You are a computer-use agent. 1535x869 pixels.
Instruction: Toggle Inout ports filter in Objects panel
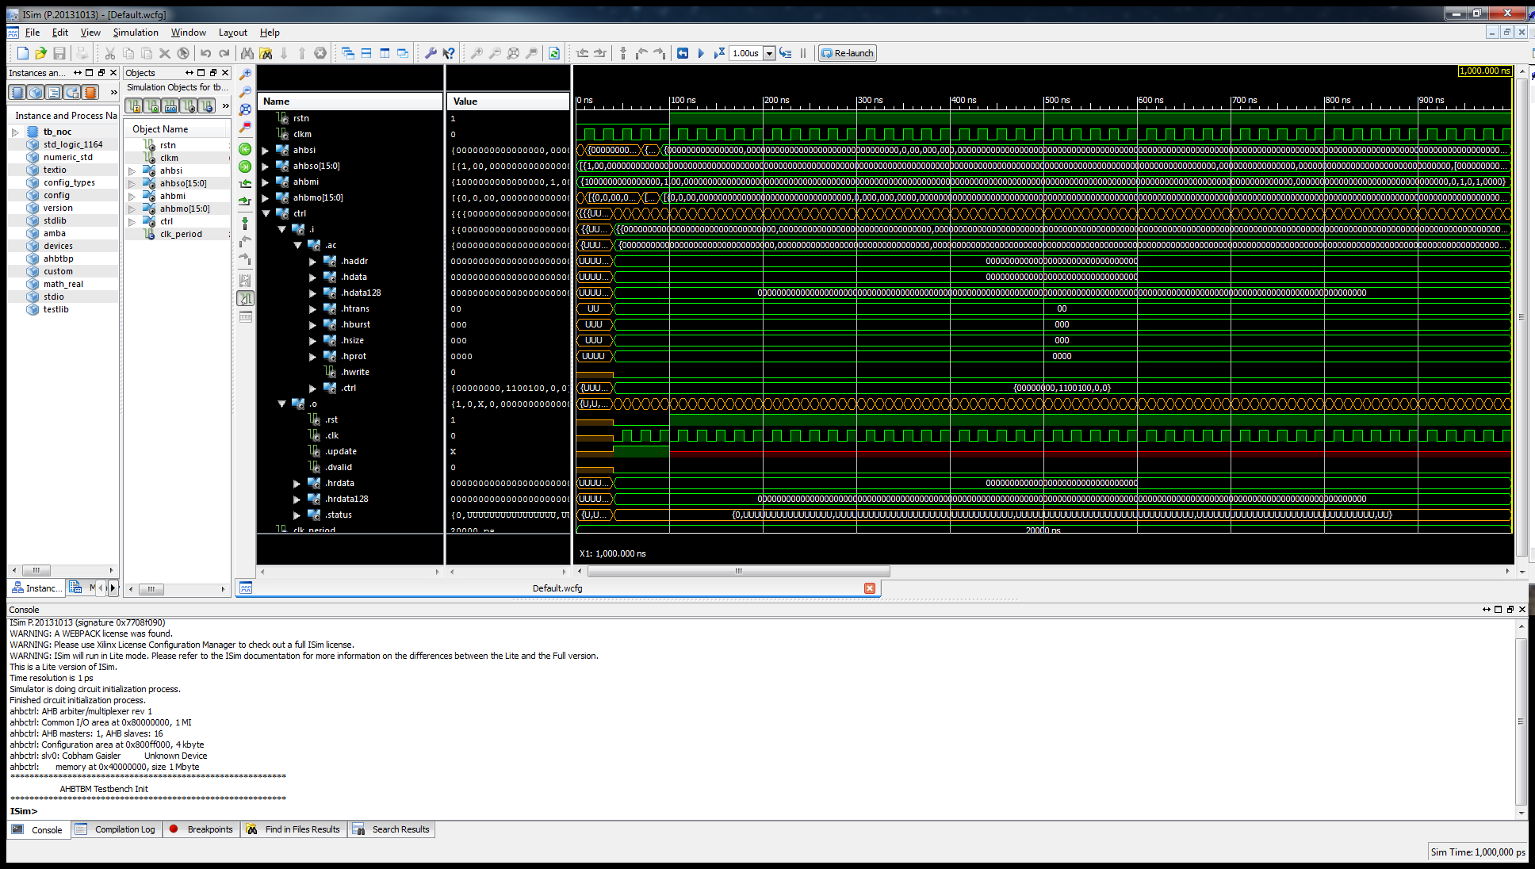click(170, 105)
